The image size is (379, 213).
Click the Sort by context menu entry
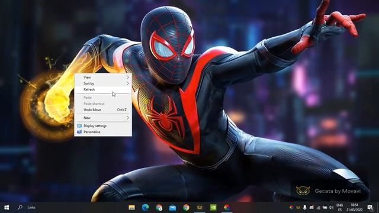(x=103, y=83)
